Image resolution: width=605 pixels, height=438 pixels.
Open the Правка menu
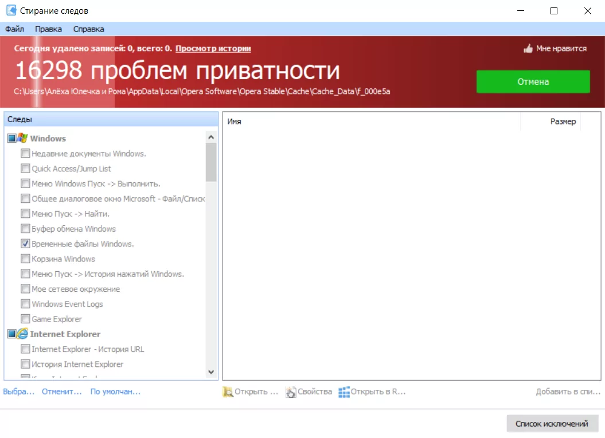(x=48, y=29)
